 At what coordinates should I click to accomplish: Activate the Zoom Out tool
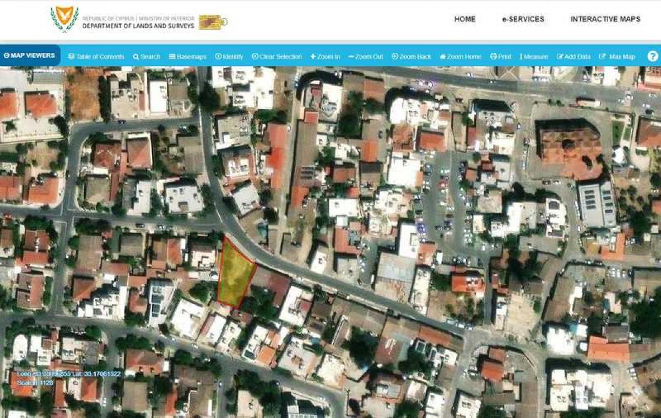366,56
